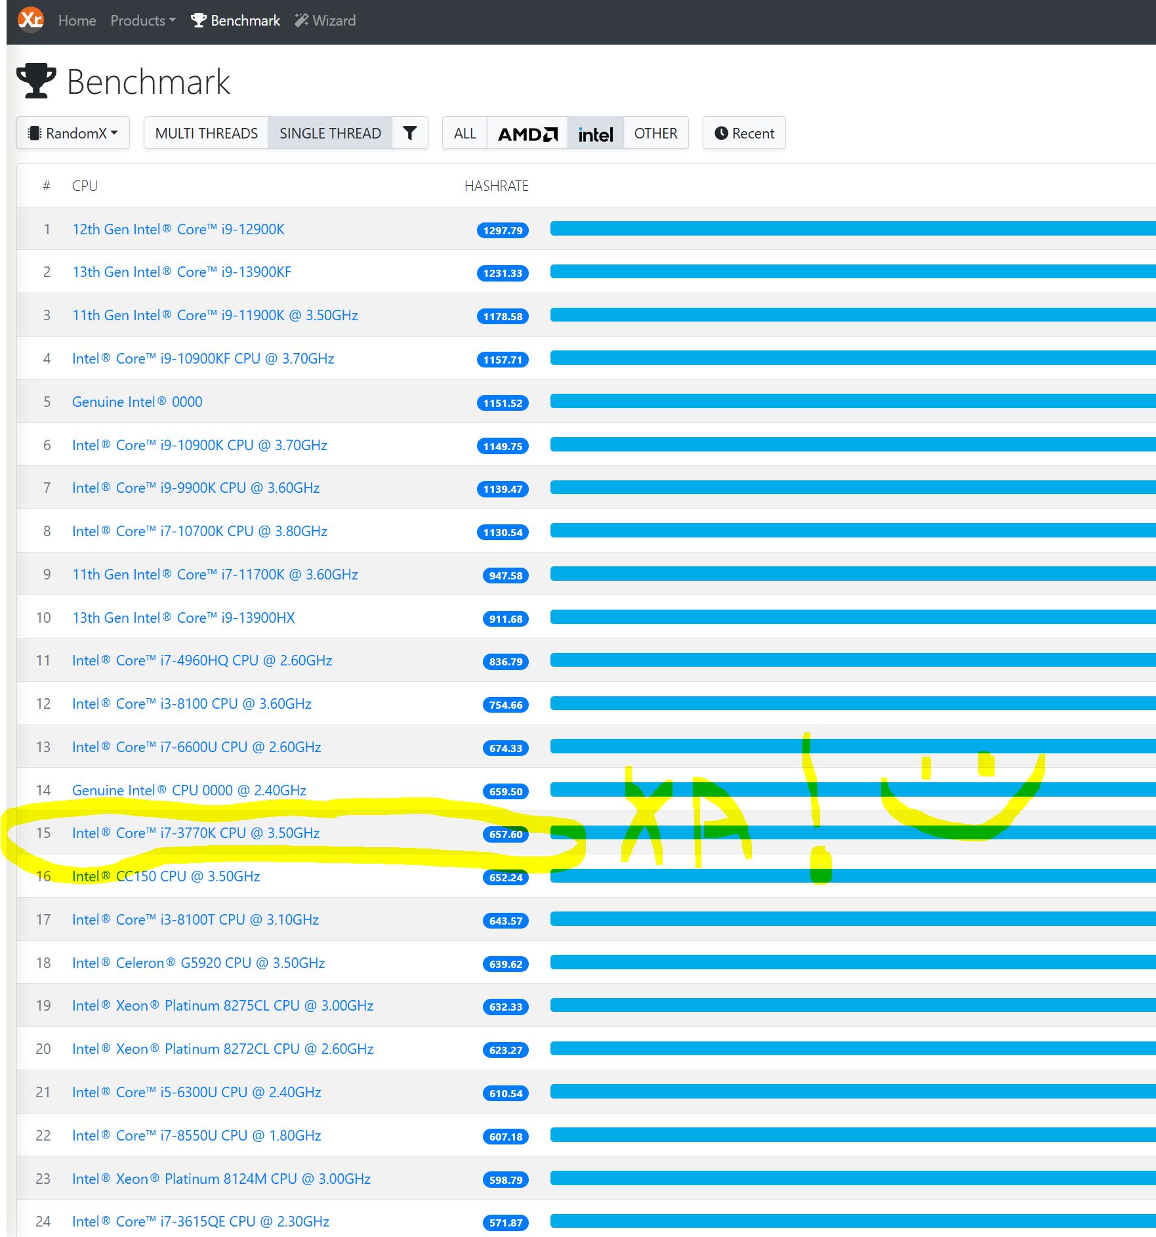This screenshot has height=1237, width=1156.
Task: Click the filter funnel icon
Action: click(409, 133)
